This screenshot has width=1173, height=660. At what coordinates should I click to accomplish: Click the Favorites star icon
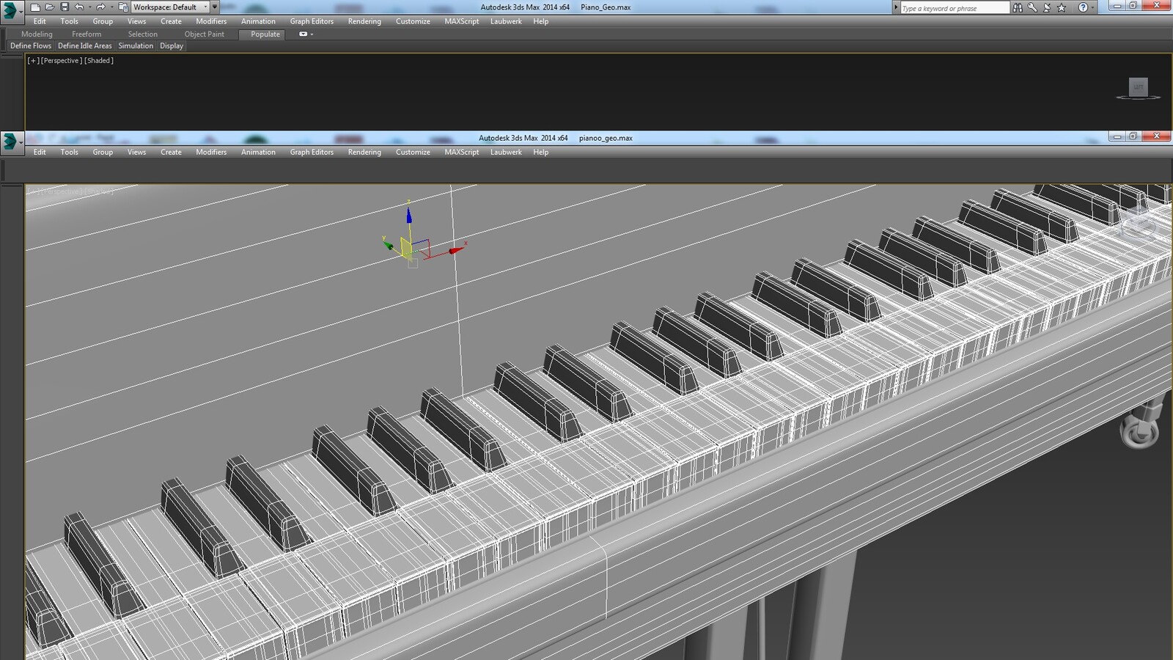pos(1062,7)
